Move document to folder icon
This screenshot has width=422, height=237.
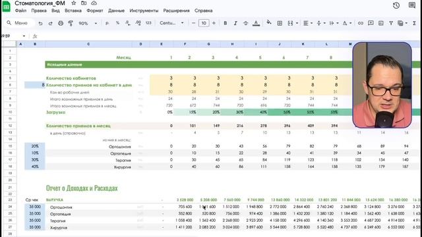(84, 3)
